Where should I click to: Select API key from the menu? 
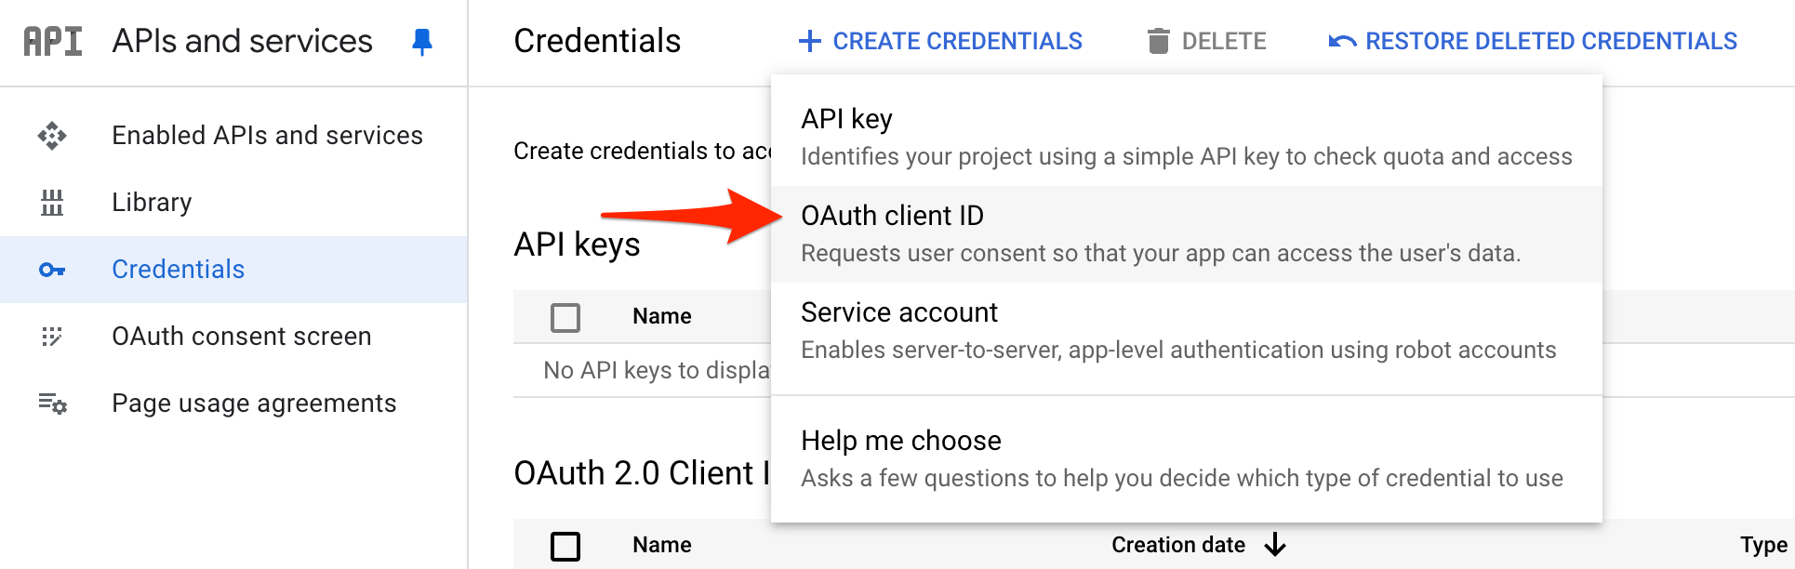[x=1187, y=138]
